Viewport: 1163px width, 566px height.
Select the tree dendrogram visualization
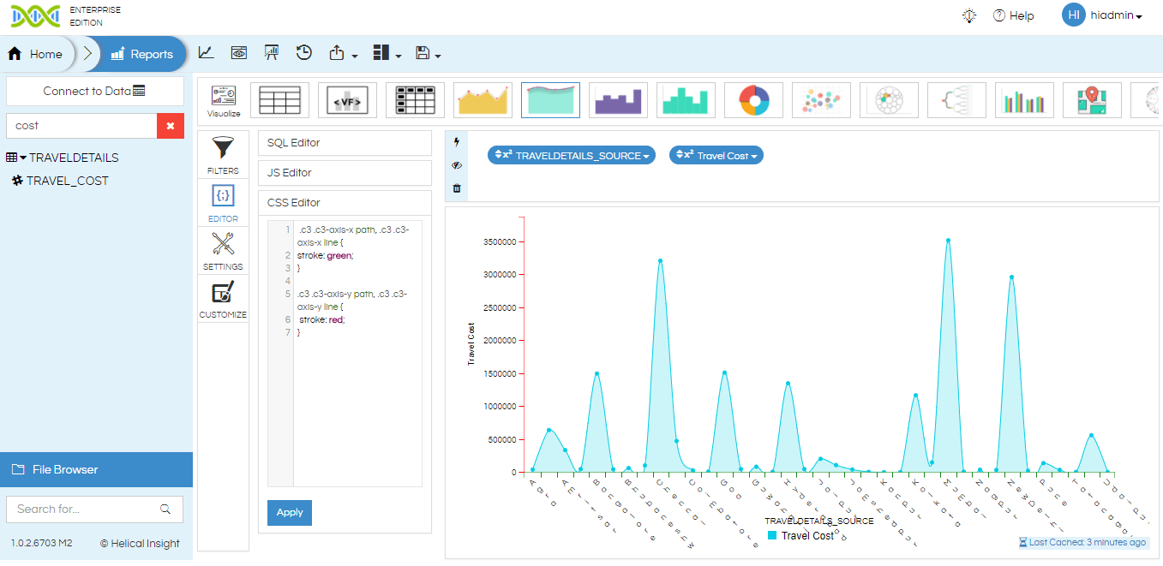[x=956, y=100]
